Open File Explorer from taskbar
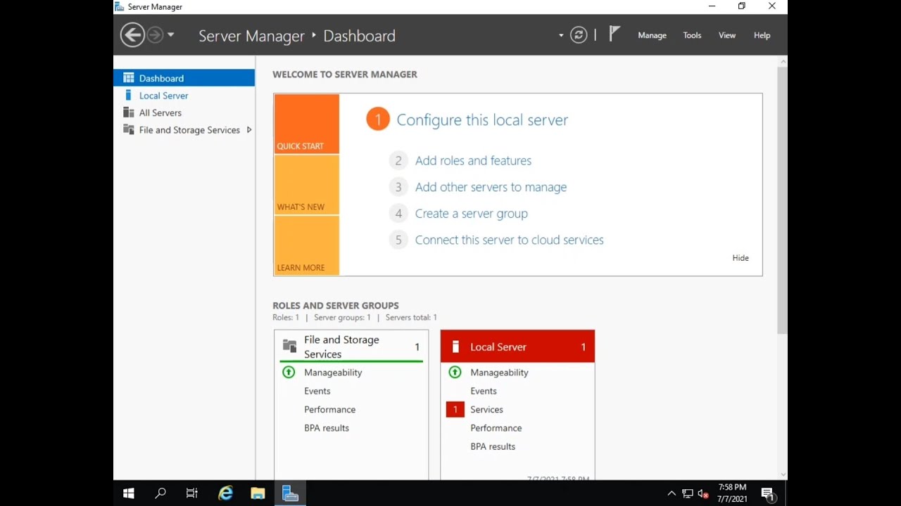The image size is (901, 506). pos(258,493)
